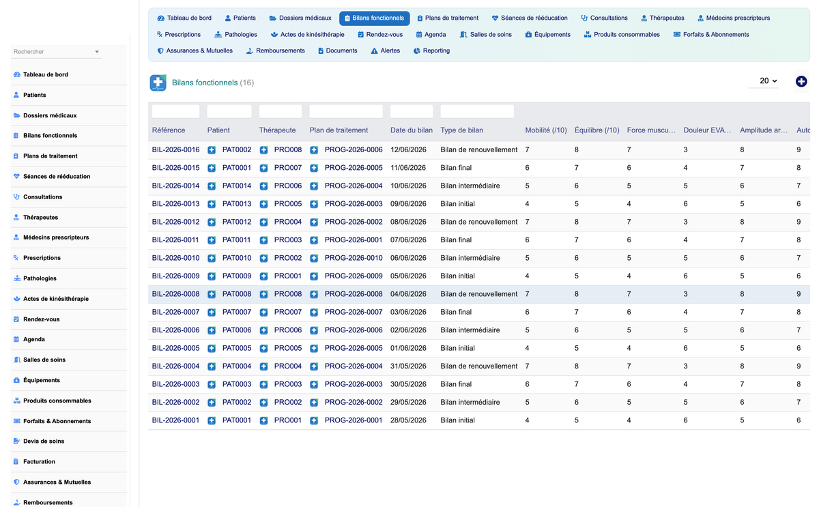Click the Patients icon in the sidebar
819x507 pixels.
point(16,95)
